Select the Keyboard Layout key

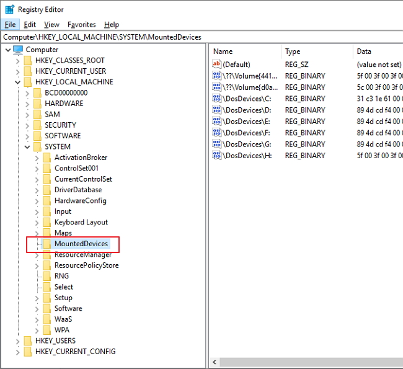tap(81, 223)
